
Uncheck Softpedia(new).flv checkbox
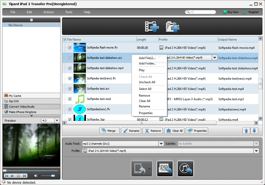[x=70, y=109]
